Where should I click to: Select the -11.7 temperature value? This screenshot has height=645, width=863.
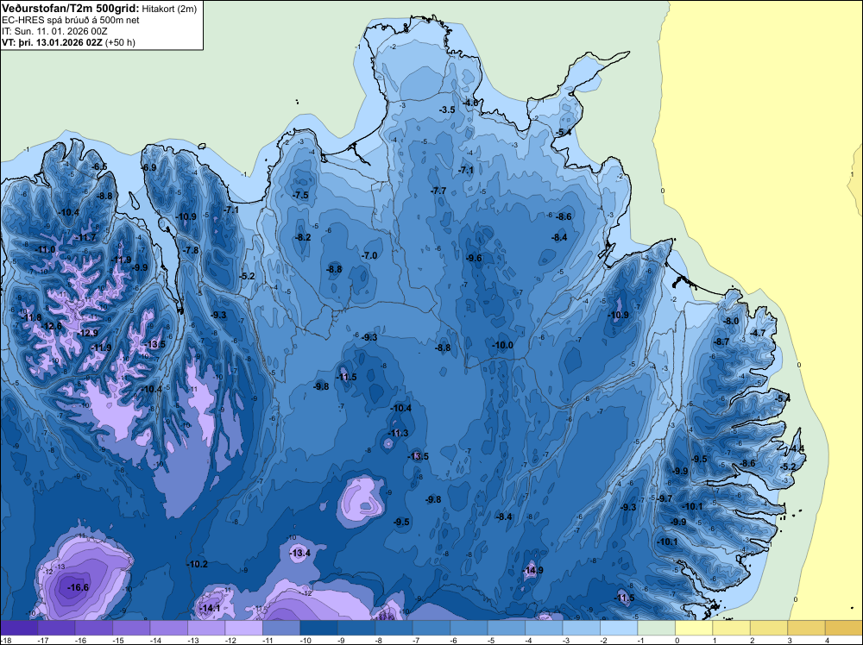[x=86, y=237]
